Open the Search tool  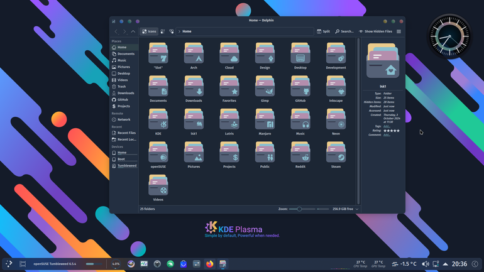pos(344,31)
